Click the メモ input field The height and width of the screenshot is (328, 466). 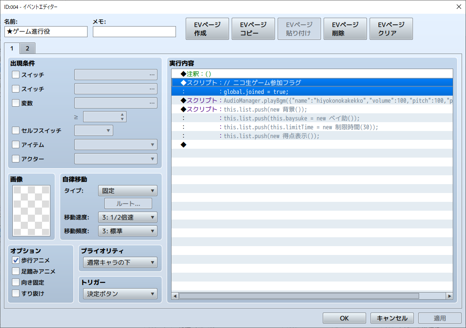134,31
